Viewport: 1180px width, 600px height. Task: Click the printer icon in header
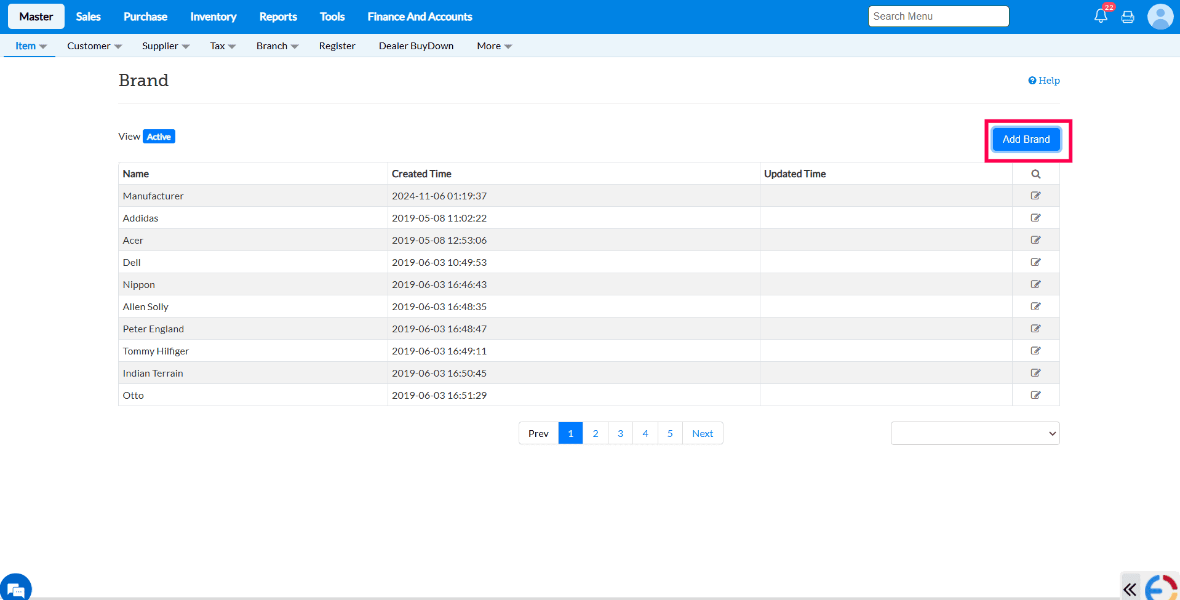(1128, 17)
